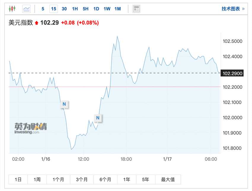Choose the 1M interval
The image size is (252, 191).
pyautogui.click(x=118, y=9)
